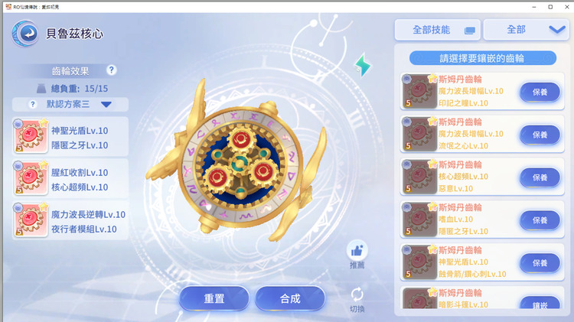This screenshot has width=574, height=322.
Task: Select the 神聖光盾Lv.10 equipped gear icon
Action: [31, 135]
